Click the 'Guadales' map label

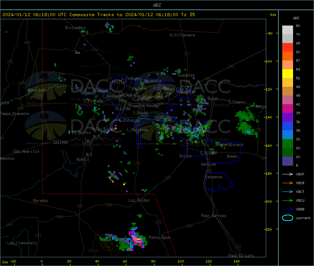(186, 75)
